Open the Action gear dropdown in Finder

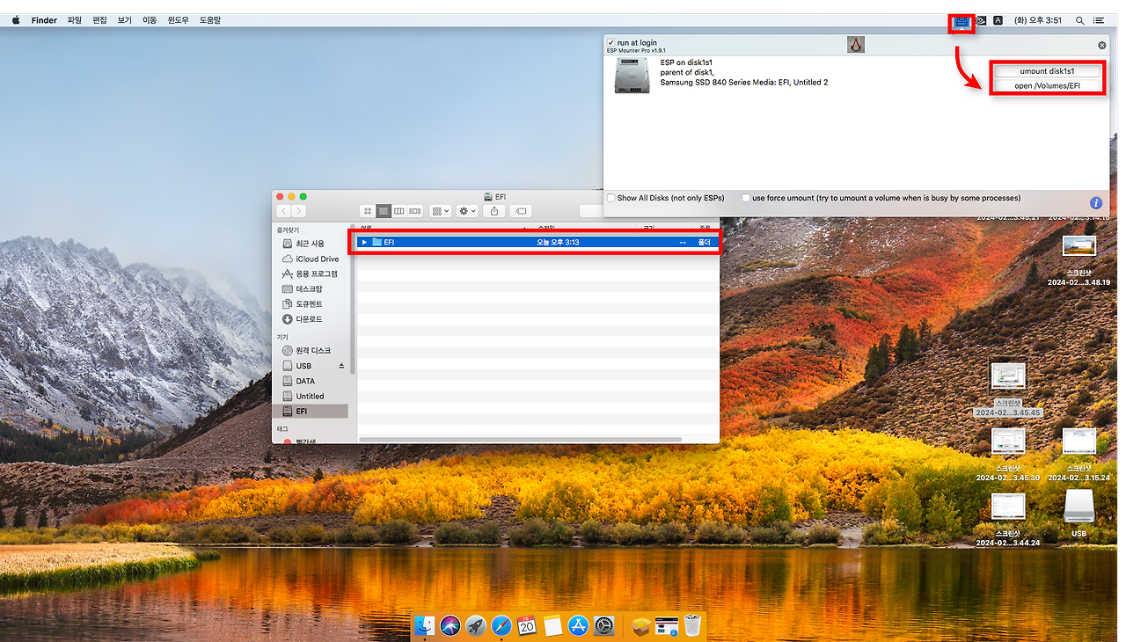466,211
